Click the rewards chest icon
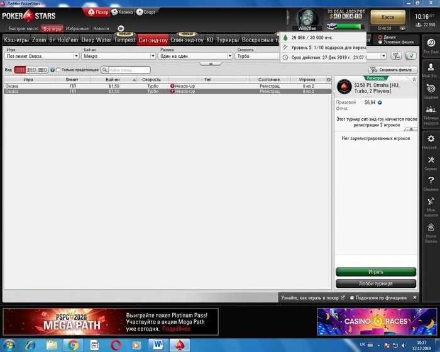 pyautogui.click(x=331, y=26)
